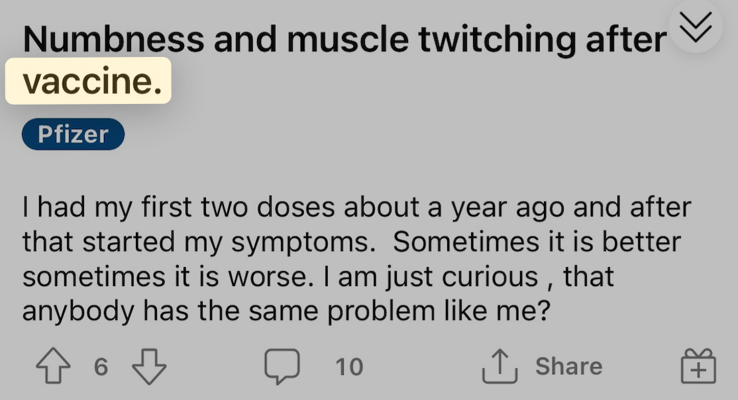Screen dimensions: 738x400
Task: Click the vote score 6
Action: coord(101,367)
